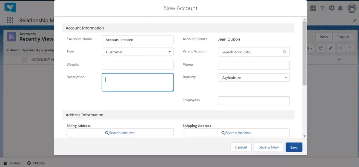Click the New Account modal title
359x167 pixels.
(x=180, y=8)
